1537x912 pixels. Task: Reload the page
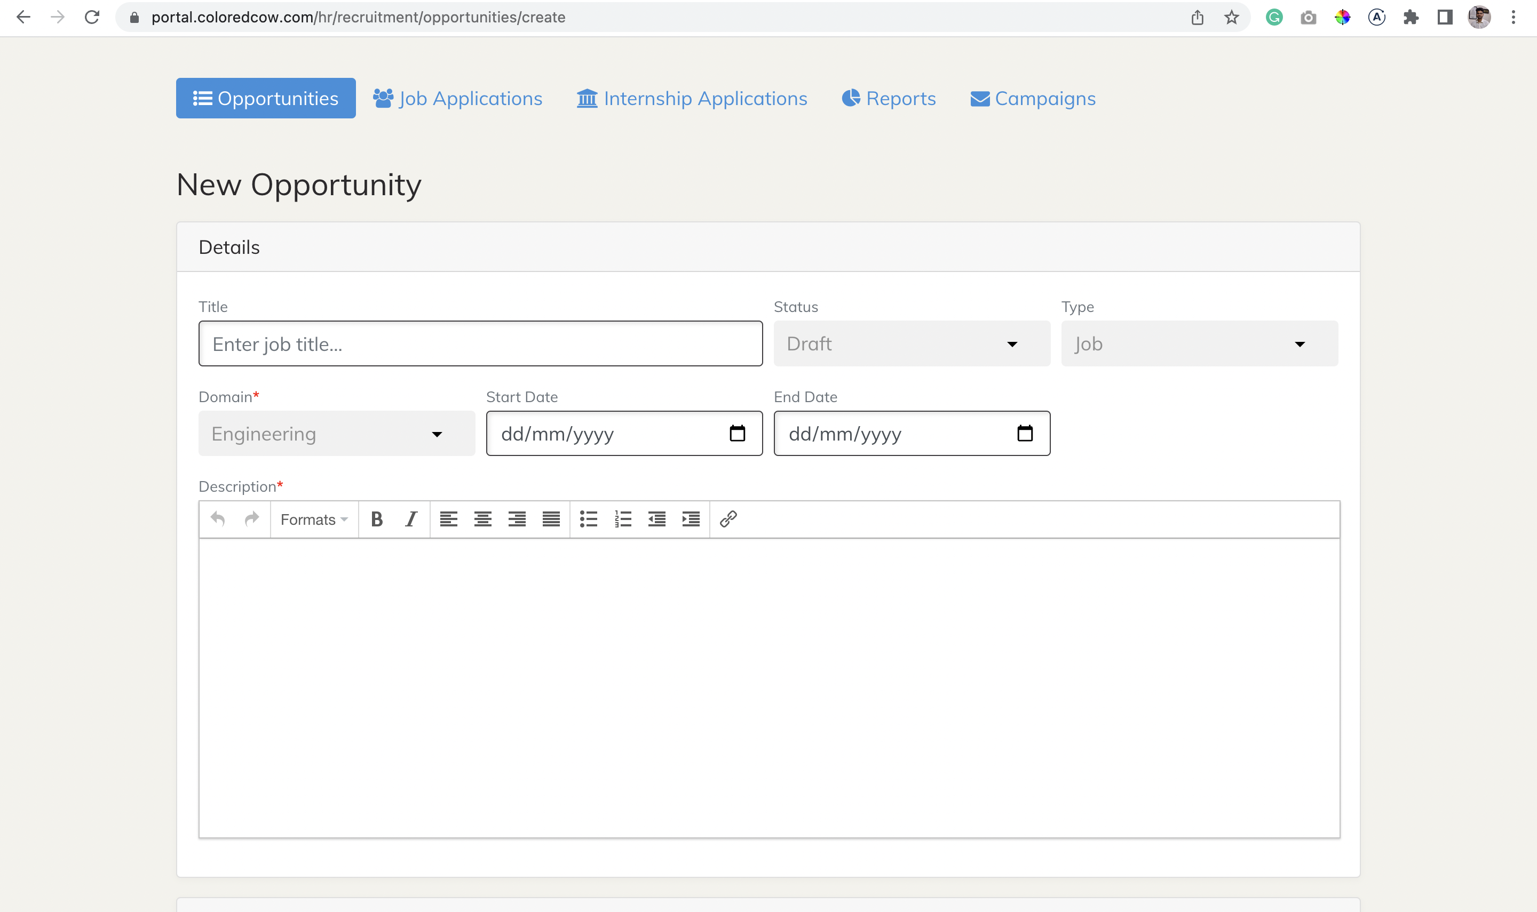click(92, 17)
